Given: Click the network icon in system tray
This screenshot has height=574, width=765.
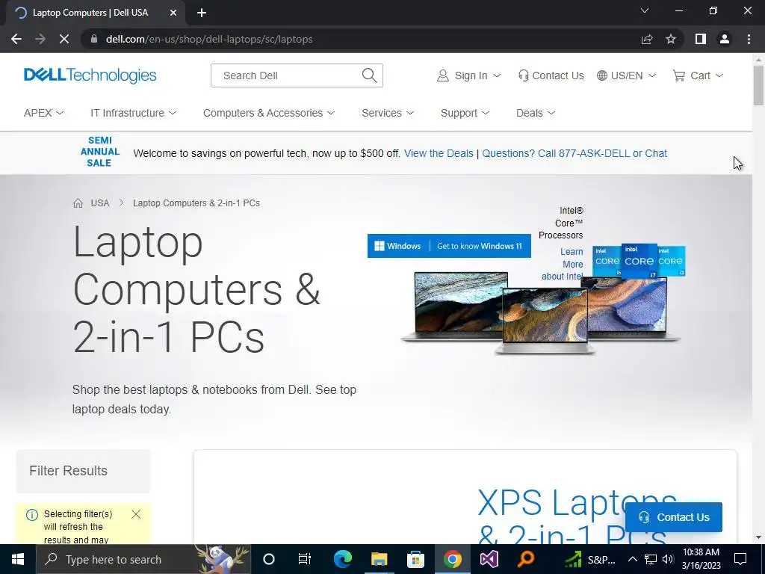Looking at the screenshot, I should point(651,559).
